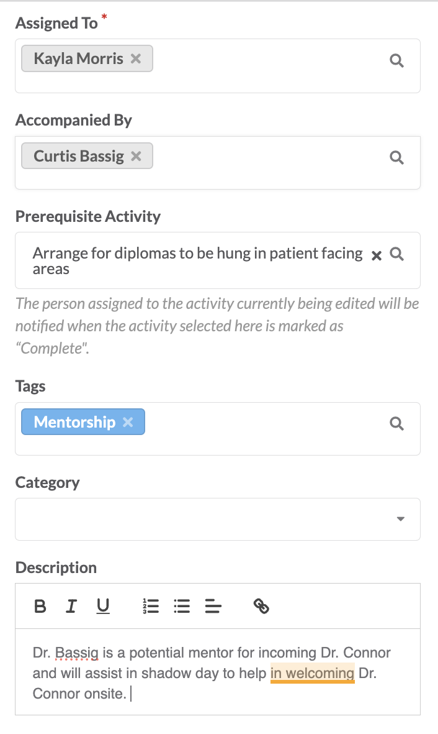Search in the Assigned To field
The width and height of the screenshot is (438, 734).
click(x=397, y=60)
